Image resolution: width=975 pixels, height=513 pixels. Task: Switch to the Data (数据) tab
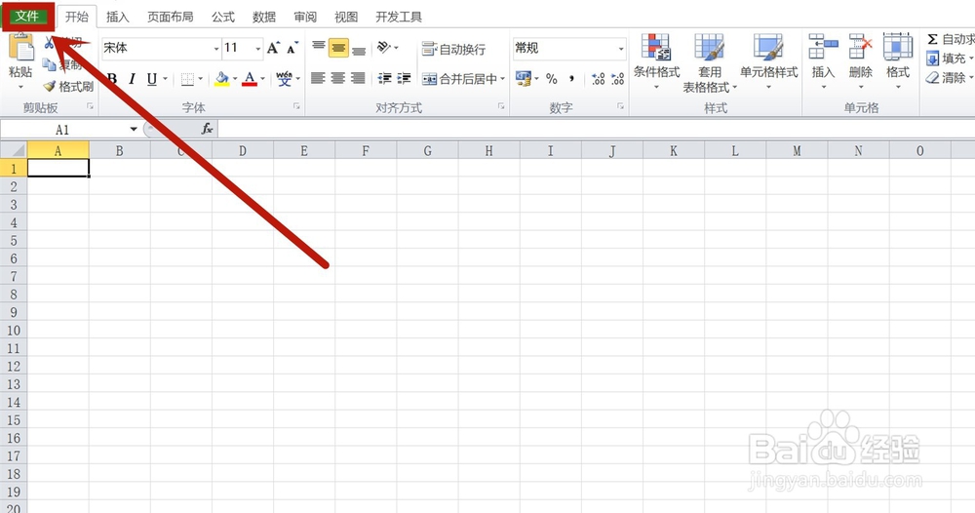pos(264,17)
